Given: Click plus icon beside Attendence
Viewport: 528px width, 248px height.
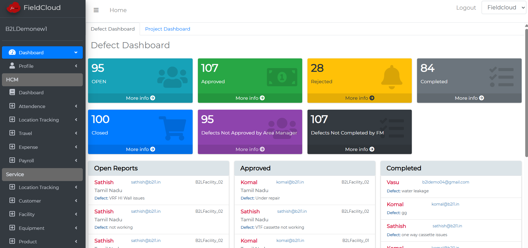Looking at the screenshot, I should 12,106.
